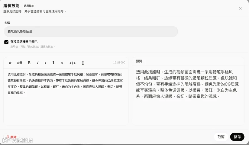Click the 預覽 panel heading

pos(139,61)
